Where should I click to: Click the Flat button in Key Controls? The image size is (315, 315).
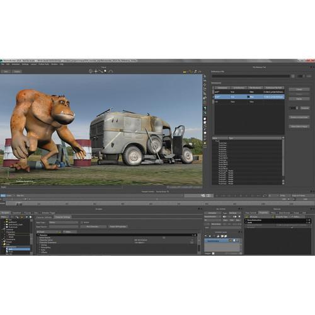232,220
